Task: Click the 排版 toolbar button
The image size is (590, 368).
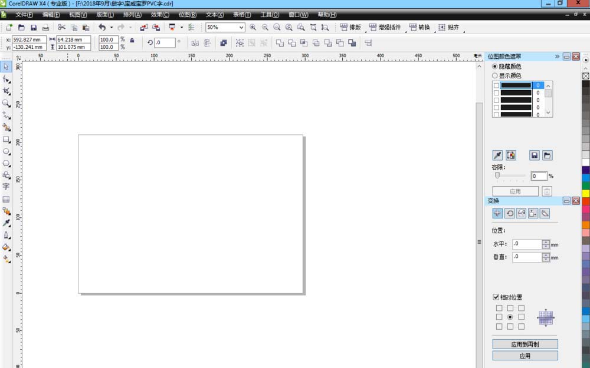Action: 350,28
